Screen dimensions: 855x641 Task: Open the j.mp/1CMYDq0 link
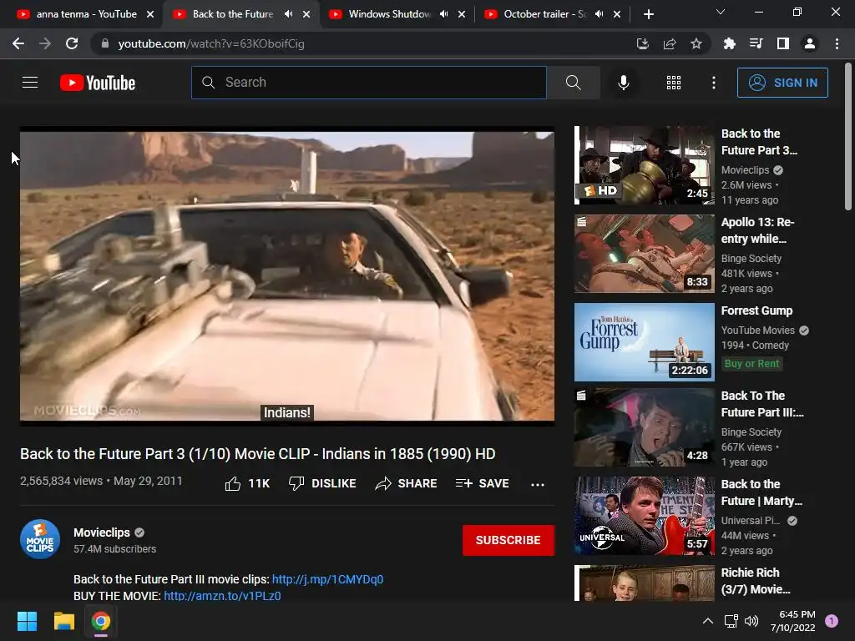tap(327, 579)
